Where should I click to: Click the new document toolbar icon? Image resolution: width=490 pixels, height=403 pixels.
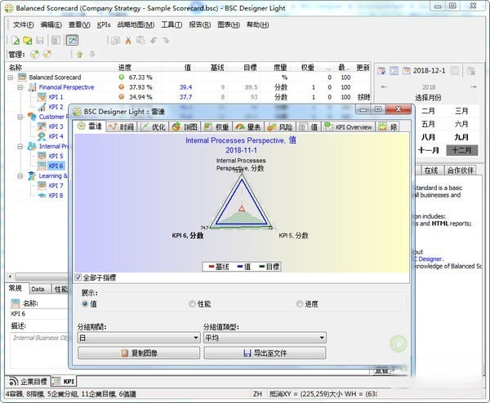point(16,40)
